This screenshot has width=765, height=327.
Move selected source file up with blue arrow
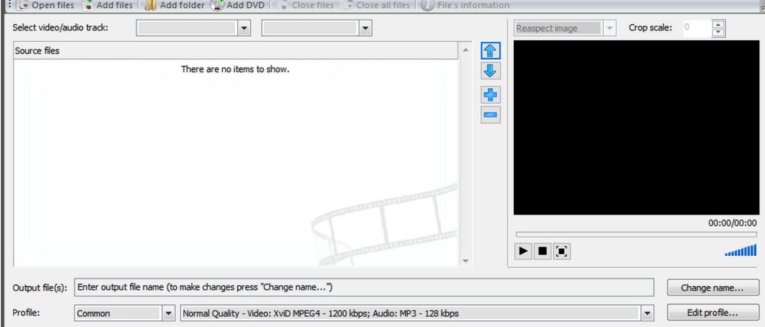[490, 51]
